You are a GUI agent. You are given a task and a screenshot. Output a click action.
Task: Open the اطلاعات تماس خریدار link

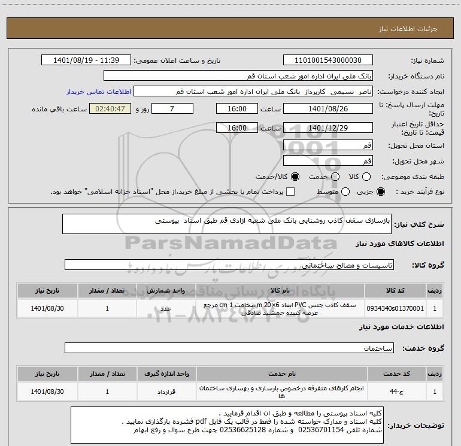coord(99,92)
